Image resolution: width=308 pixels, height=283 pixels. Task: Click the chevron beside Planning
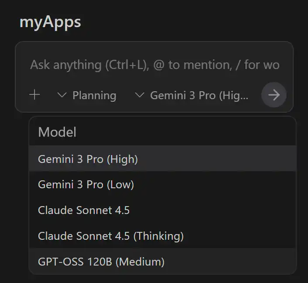click(62, 95)
